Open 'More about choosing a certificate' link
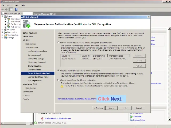Image resolution: width=171 pixels, height=128 pixels. pyautogui.click(x=77, y=99)
